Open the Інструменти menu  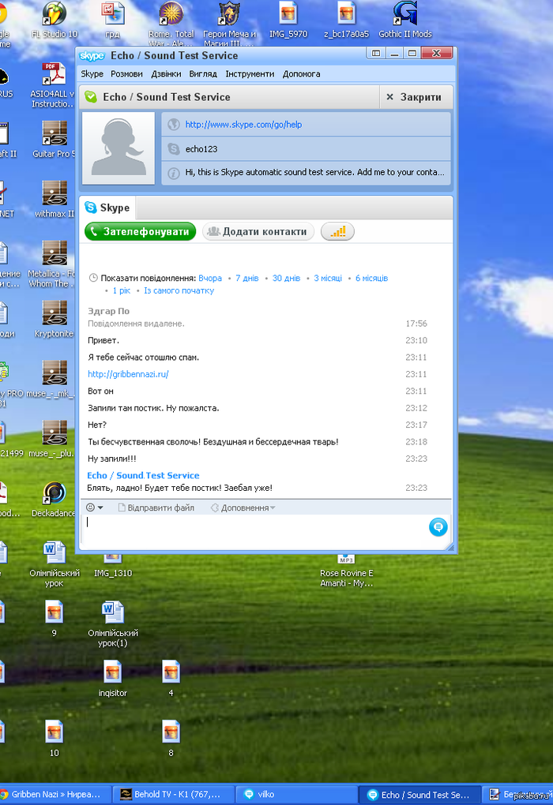click(x=250, y=73)
